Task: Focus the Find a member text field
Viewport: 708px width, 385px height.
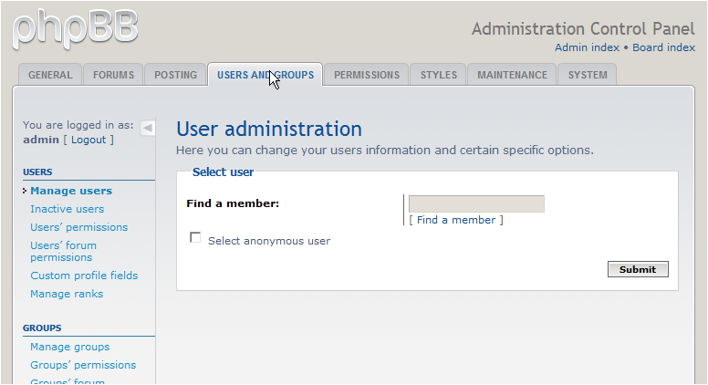Action: pos(476,204)
